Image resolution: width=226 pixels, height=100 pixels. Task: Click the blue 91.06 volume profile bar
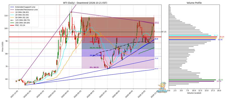[192, 39]
